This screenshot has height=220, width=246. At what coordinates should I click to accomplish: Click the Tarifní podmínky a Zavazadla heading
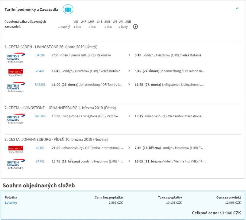coord(31,10)
